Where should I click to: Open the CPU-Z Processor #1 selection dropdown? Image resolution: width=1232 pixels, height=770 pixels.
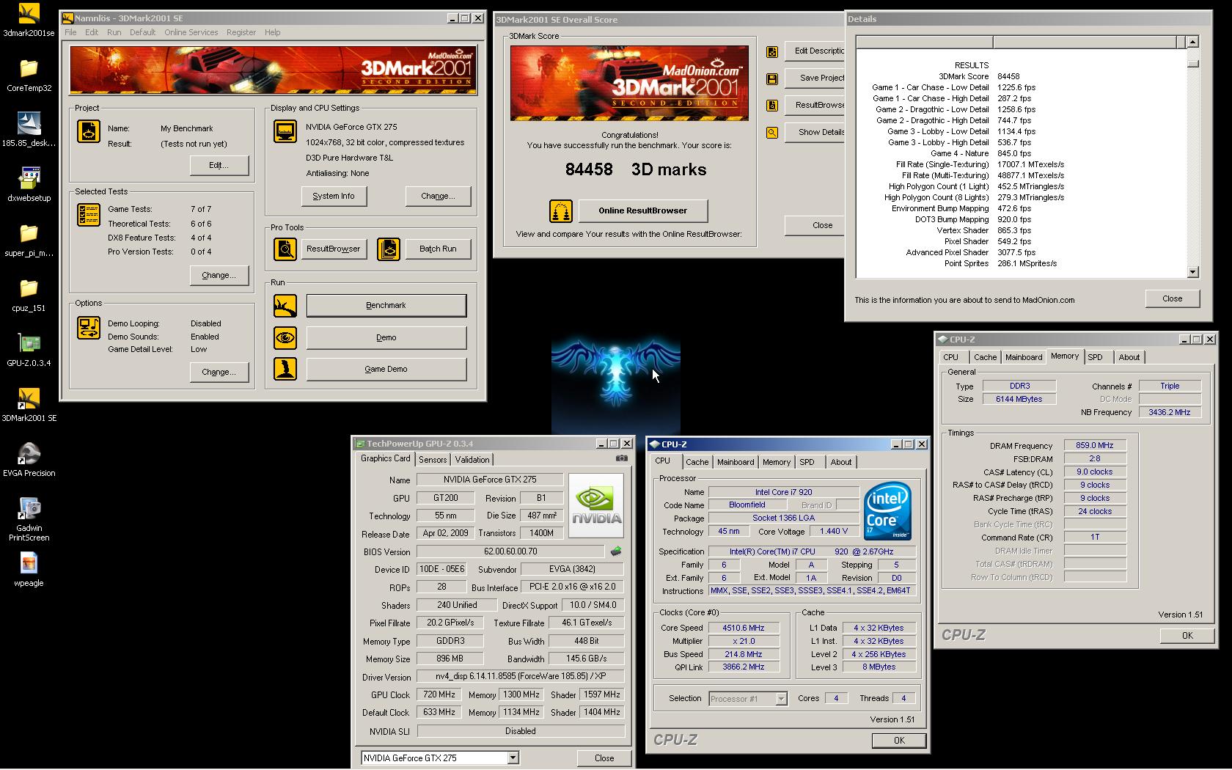tap(781, 699)
